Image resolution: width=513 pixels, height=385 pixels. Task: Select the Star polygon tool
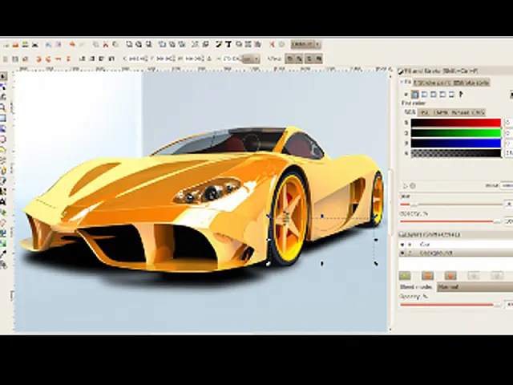coord(3,150)
